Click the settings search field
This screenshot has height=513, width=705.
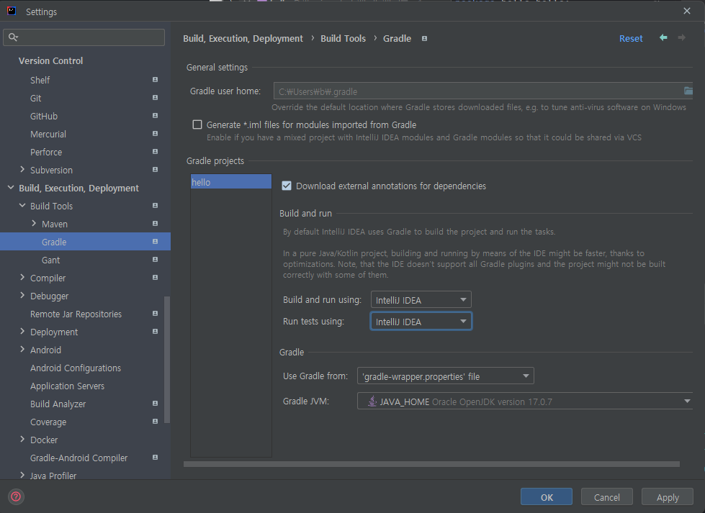[x=84, y=37]
